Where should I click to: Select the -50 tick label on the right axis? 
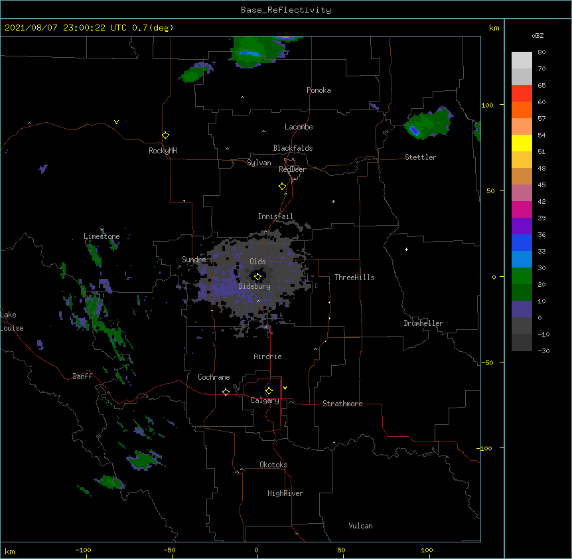coord(487,362)
